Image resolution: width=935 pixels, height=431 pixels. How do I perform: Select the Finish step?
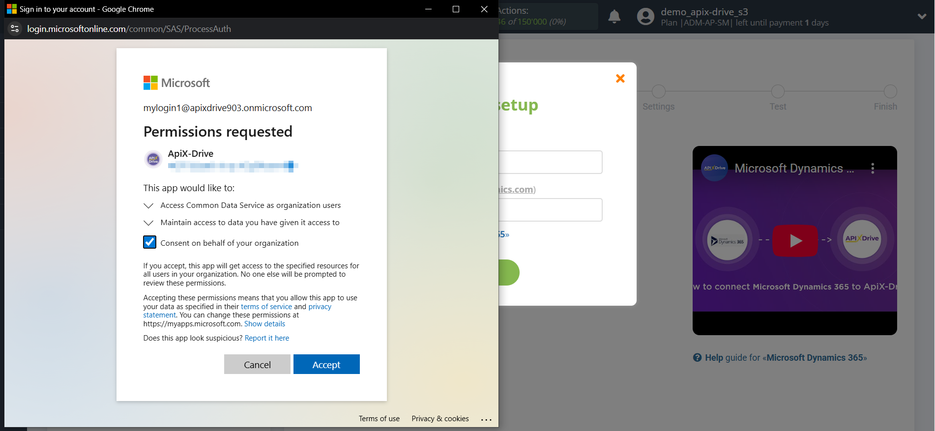tap(890, 92)
